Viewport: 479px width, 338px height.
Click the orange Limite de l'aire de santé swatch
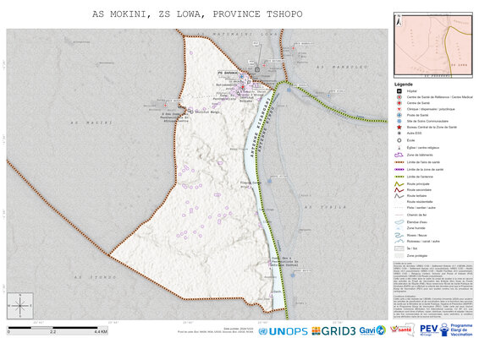[399, 162]
